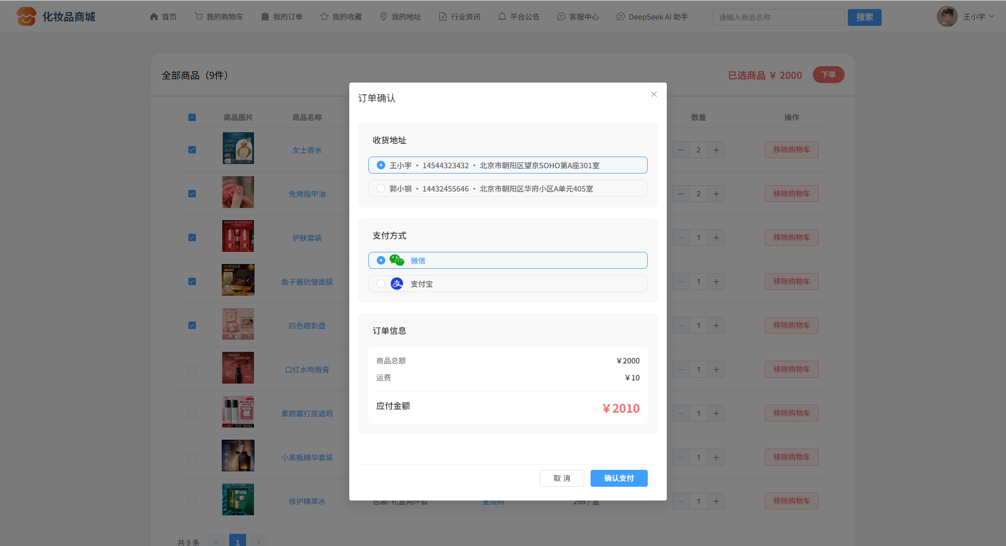The image size is (1006, 546).
Task: Increase quantity of 女士香水
Action: click(x=716, y=150)
